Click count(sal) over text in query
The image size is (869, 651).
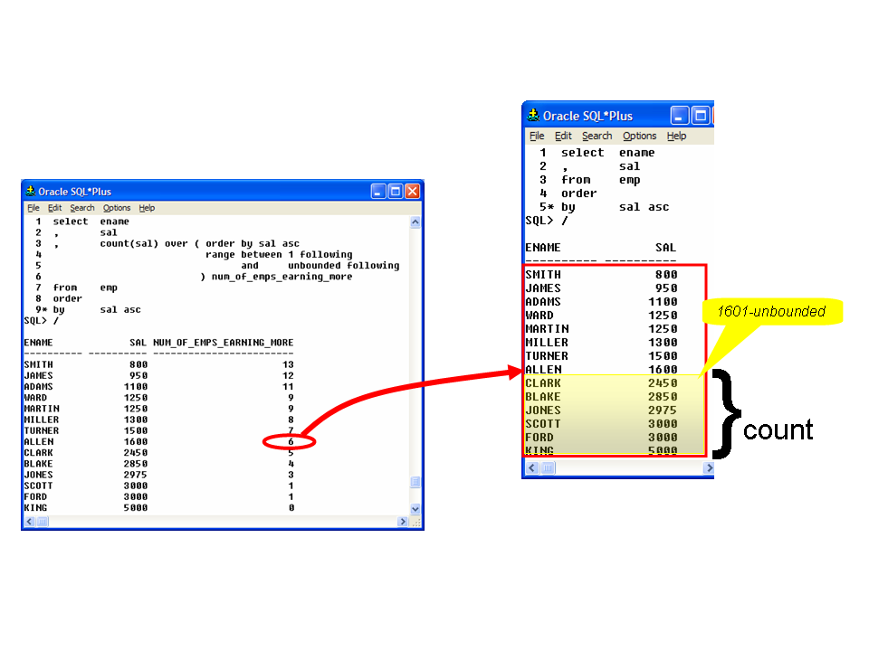(x=144, y=243)
